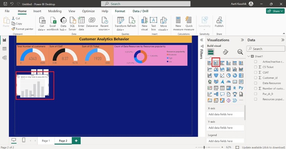
Task: Click the Refresh button
Action: tap(131, 22)
